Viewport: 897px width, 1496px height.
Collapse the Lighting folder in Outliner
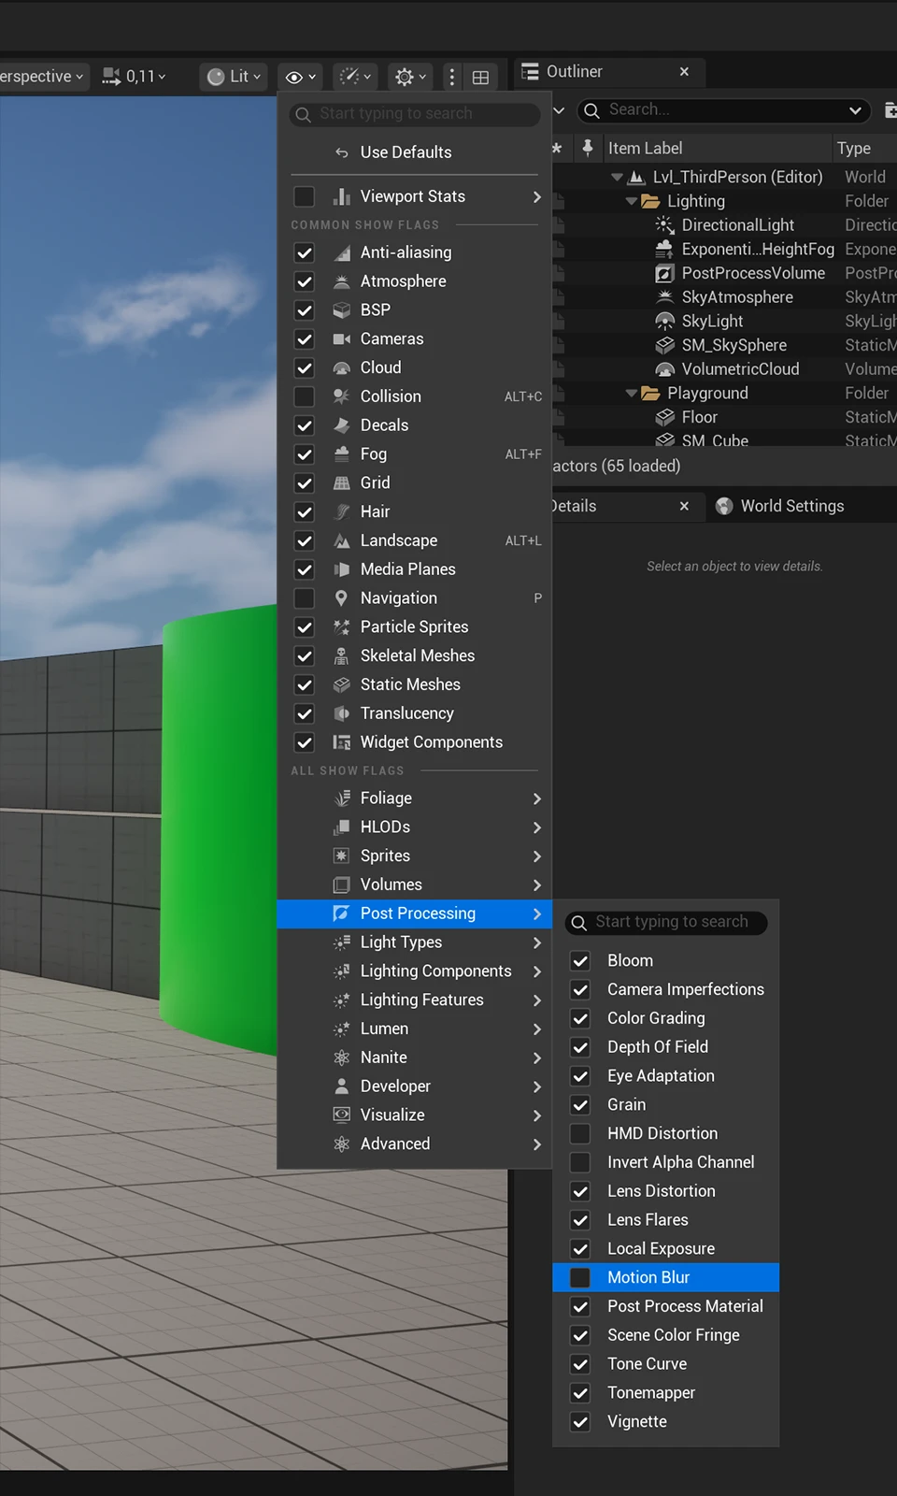[631, 201]
